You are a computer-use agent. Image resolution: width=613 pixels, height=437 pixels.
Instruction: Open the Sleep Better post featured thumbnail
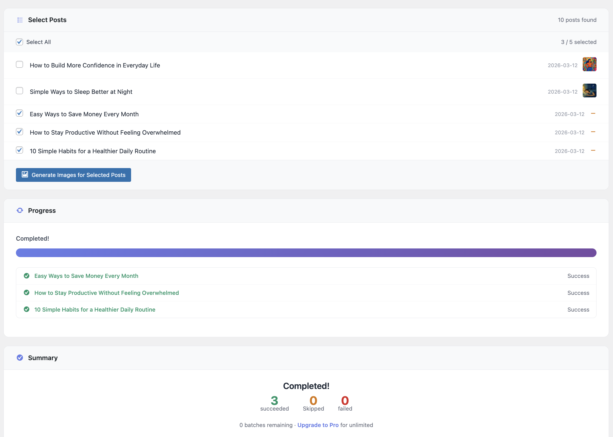click(589, 91)
